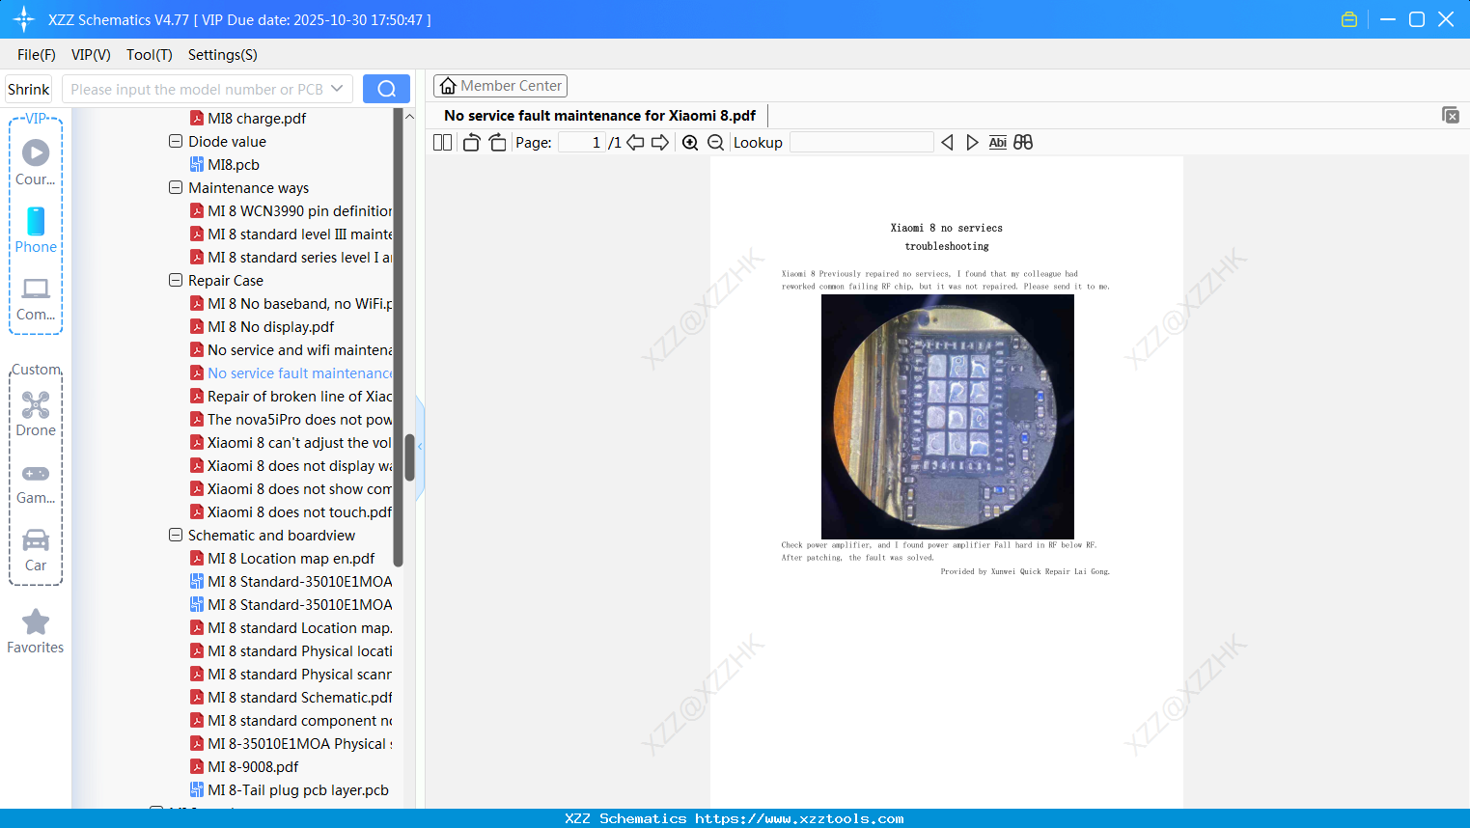Zoom in on the PDF
This screenshot has width=1470, height=828.
(x=690, y=143)
